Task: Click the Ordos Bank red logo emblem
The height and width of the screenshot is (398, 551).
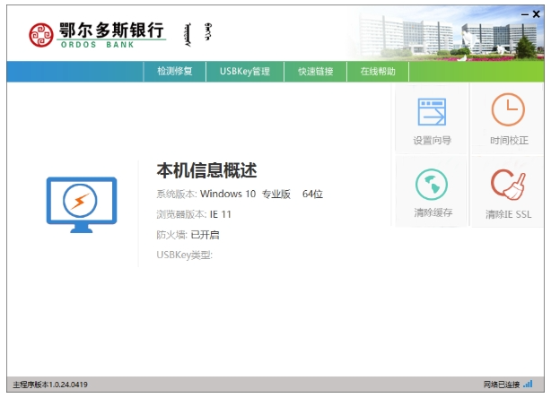Action: (41, 35)
